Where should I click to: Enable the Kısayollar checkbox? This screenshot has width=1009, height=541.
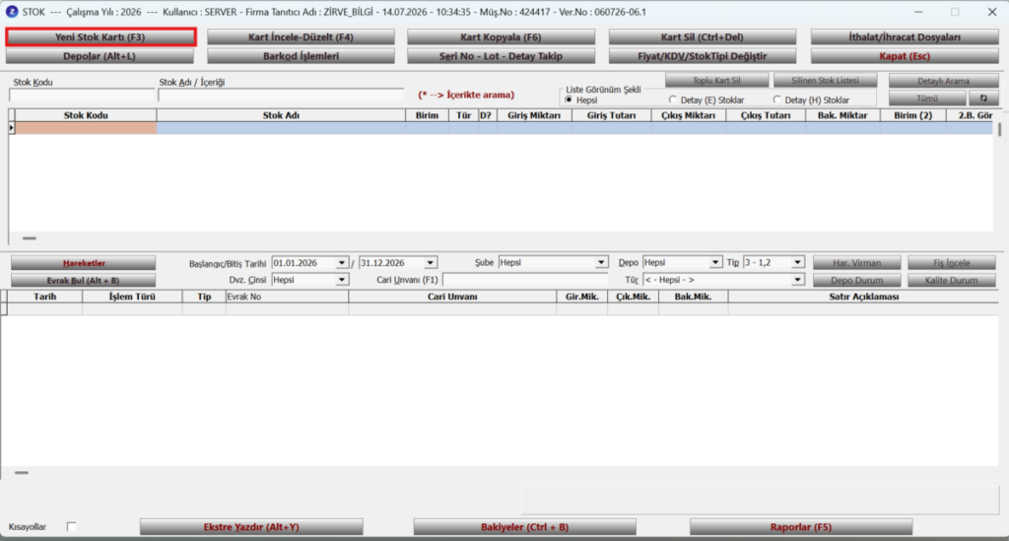(x=71, y=526)
